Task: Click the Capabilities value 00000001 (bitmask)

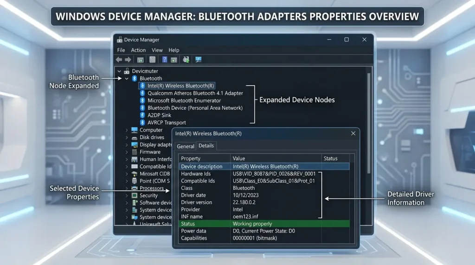Action: [255, 238]
